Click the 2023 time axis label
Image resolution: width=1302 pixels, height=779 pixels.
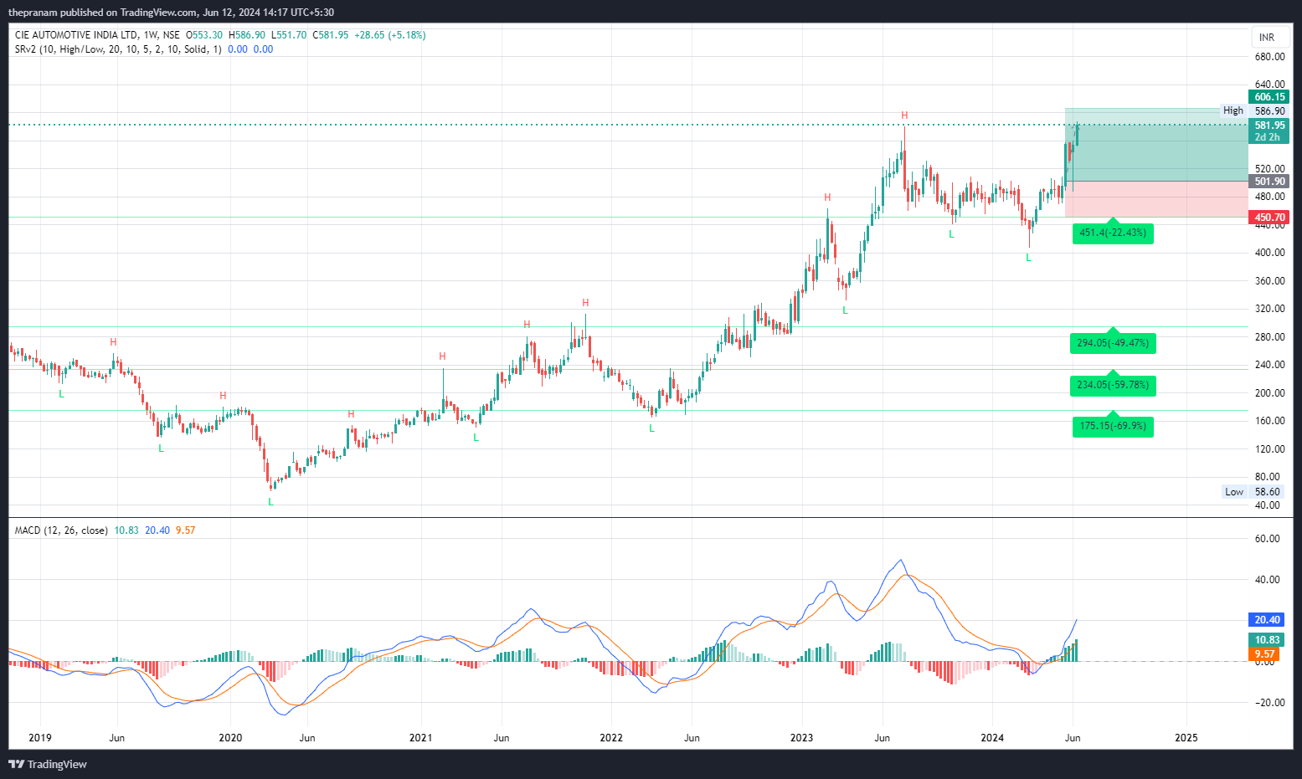coord(802,738)
